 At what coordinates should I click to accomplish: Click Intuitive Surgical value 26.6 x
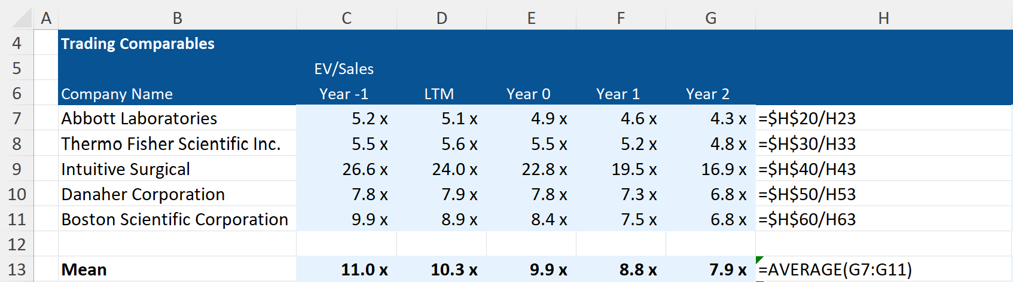(346, 169)
